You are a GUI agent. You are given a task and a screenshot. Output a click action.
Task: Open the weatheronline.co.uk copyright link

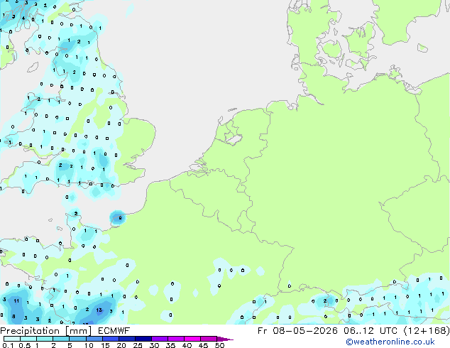pyautogui.click(x=390, y=342)
